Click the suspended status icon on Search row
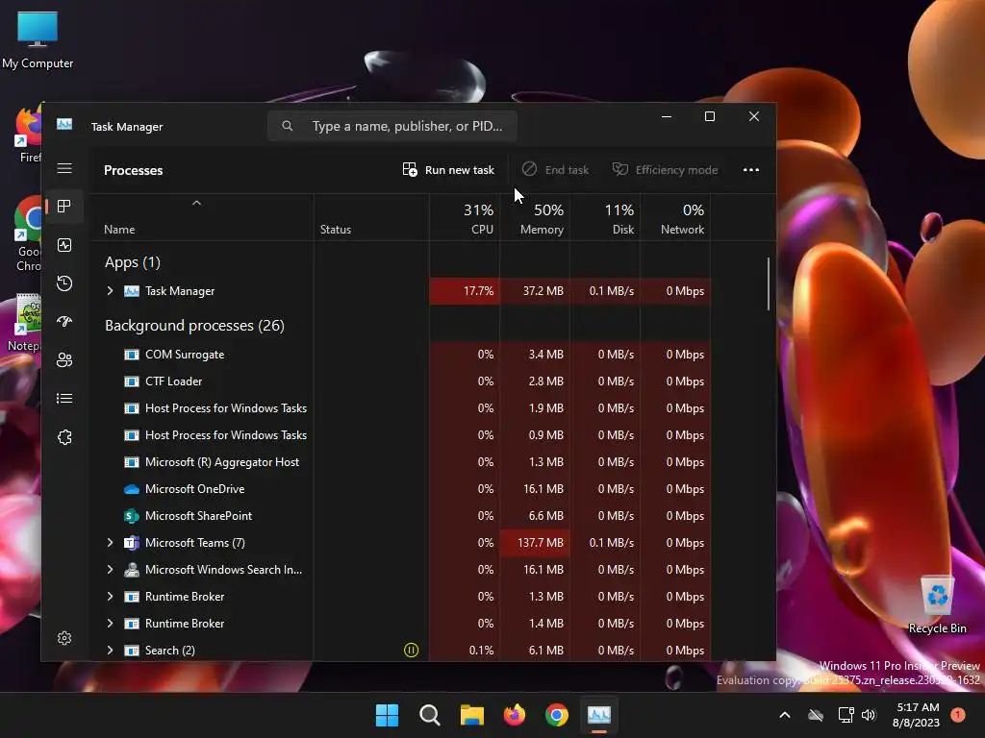This screenshot has height=738, width=985. pyautogui.click(x=411, y=651)
